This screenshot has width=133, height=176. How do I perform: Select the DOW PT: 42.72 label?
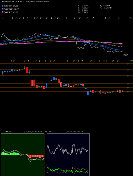11,12
